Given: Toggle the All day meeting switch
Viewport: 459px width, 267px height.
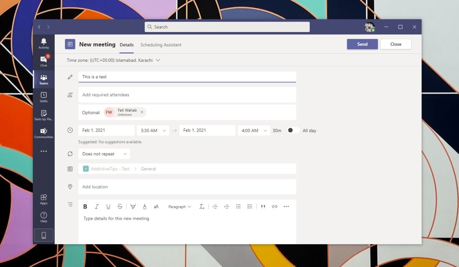Looking at the screenshot, I should [x=293, y=130].
